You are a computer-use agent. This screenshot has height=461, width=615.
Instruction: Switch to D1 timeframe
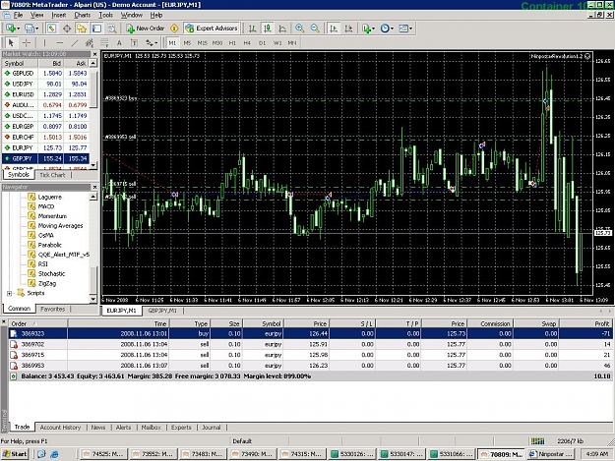pyautogui.click(x=262, y=43)
